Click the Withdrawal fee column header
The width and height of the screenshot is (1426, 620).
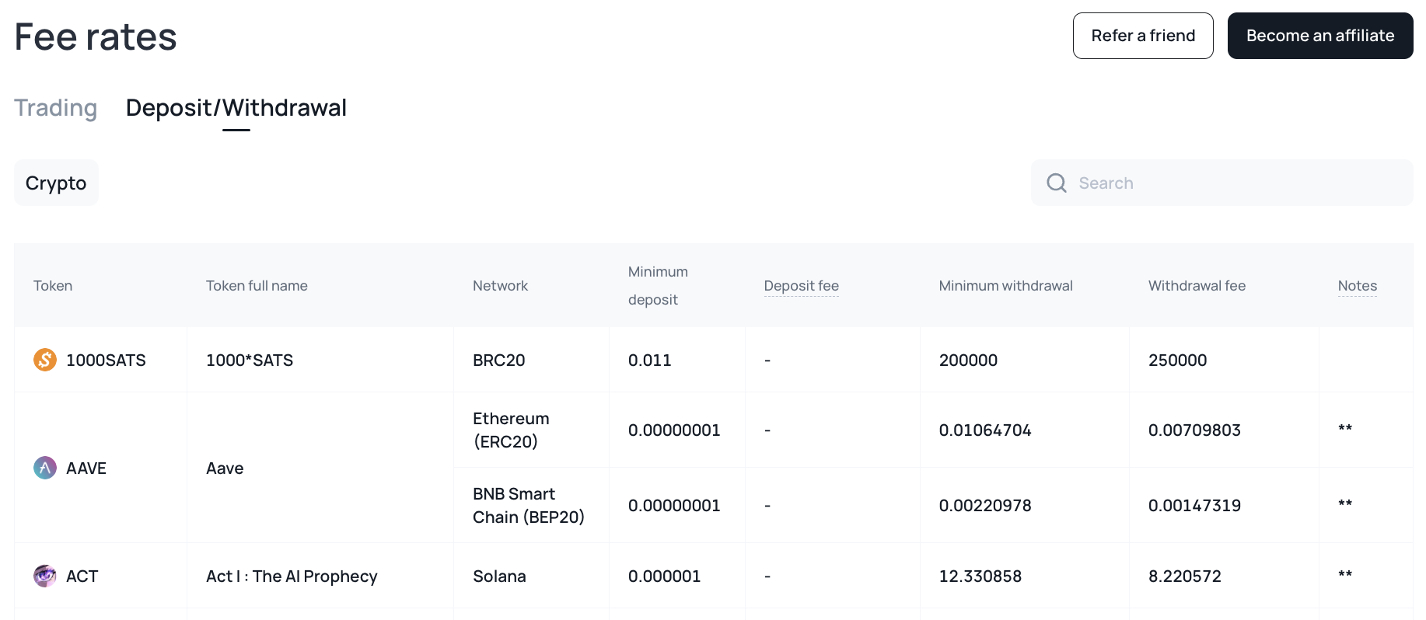point(1197,286)
